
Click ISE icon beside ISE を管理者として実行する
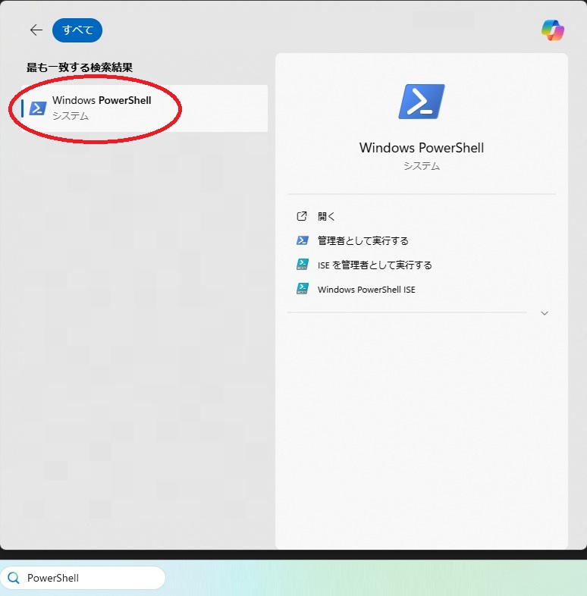click(303, 265)
